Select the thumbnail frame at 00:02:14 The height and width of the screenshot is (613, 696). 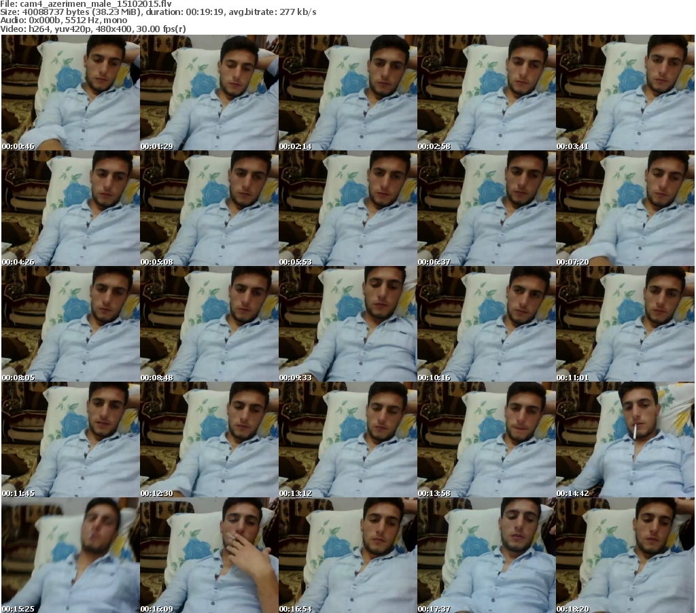348,93
